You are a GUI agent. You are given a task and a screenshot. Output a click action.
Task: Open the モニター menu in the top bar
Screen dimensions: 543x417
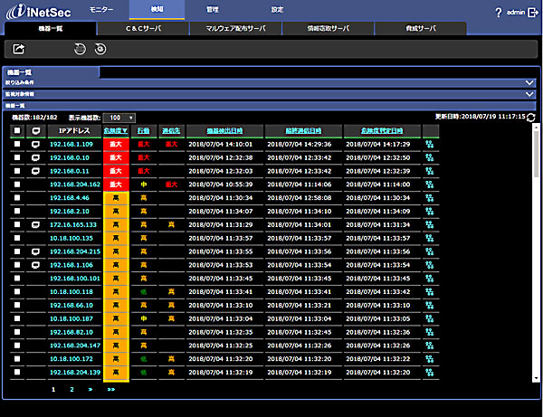pyautogui.click(x=102, y=8)
